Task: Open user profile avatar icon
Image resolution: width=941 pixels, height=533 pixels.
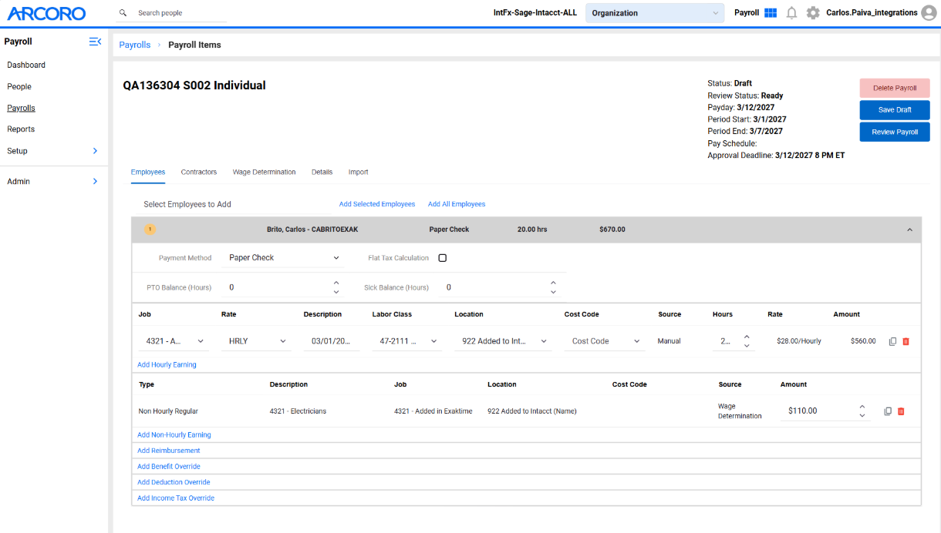Action: (929, 13)
